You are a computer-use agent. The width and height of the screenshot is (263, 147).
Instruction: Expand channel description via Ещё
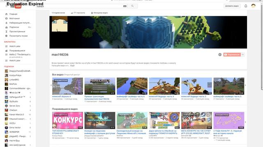tap(72, 66)
